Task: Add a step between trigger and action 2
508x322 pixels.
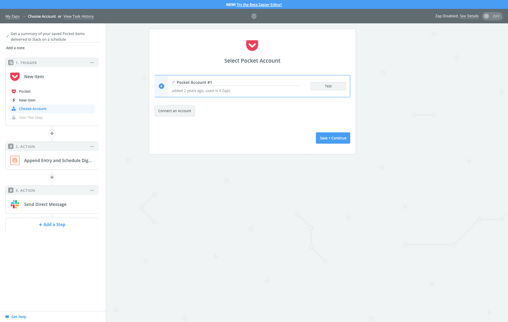Action: point(52,133)
